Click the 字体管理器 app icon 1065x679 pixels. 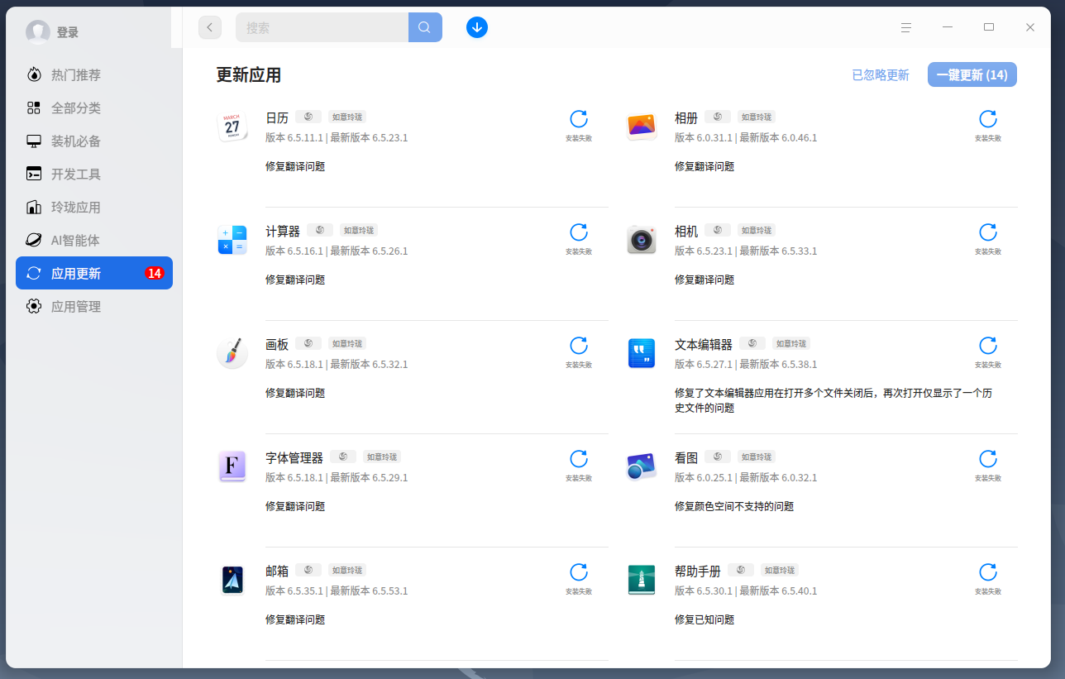click(232, 466)
